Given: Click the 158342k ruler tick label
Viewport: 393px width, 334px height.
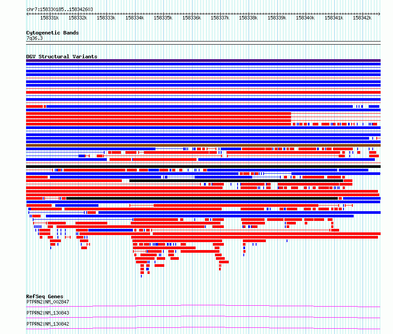Looking at the screenshot, I should tap(362, 18).
